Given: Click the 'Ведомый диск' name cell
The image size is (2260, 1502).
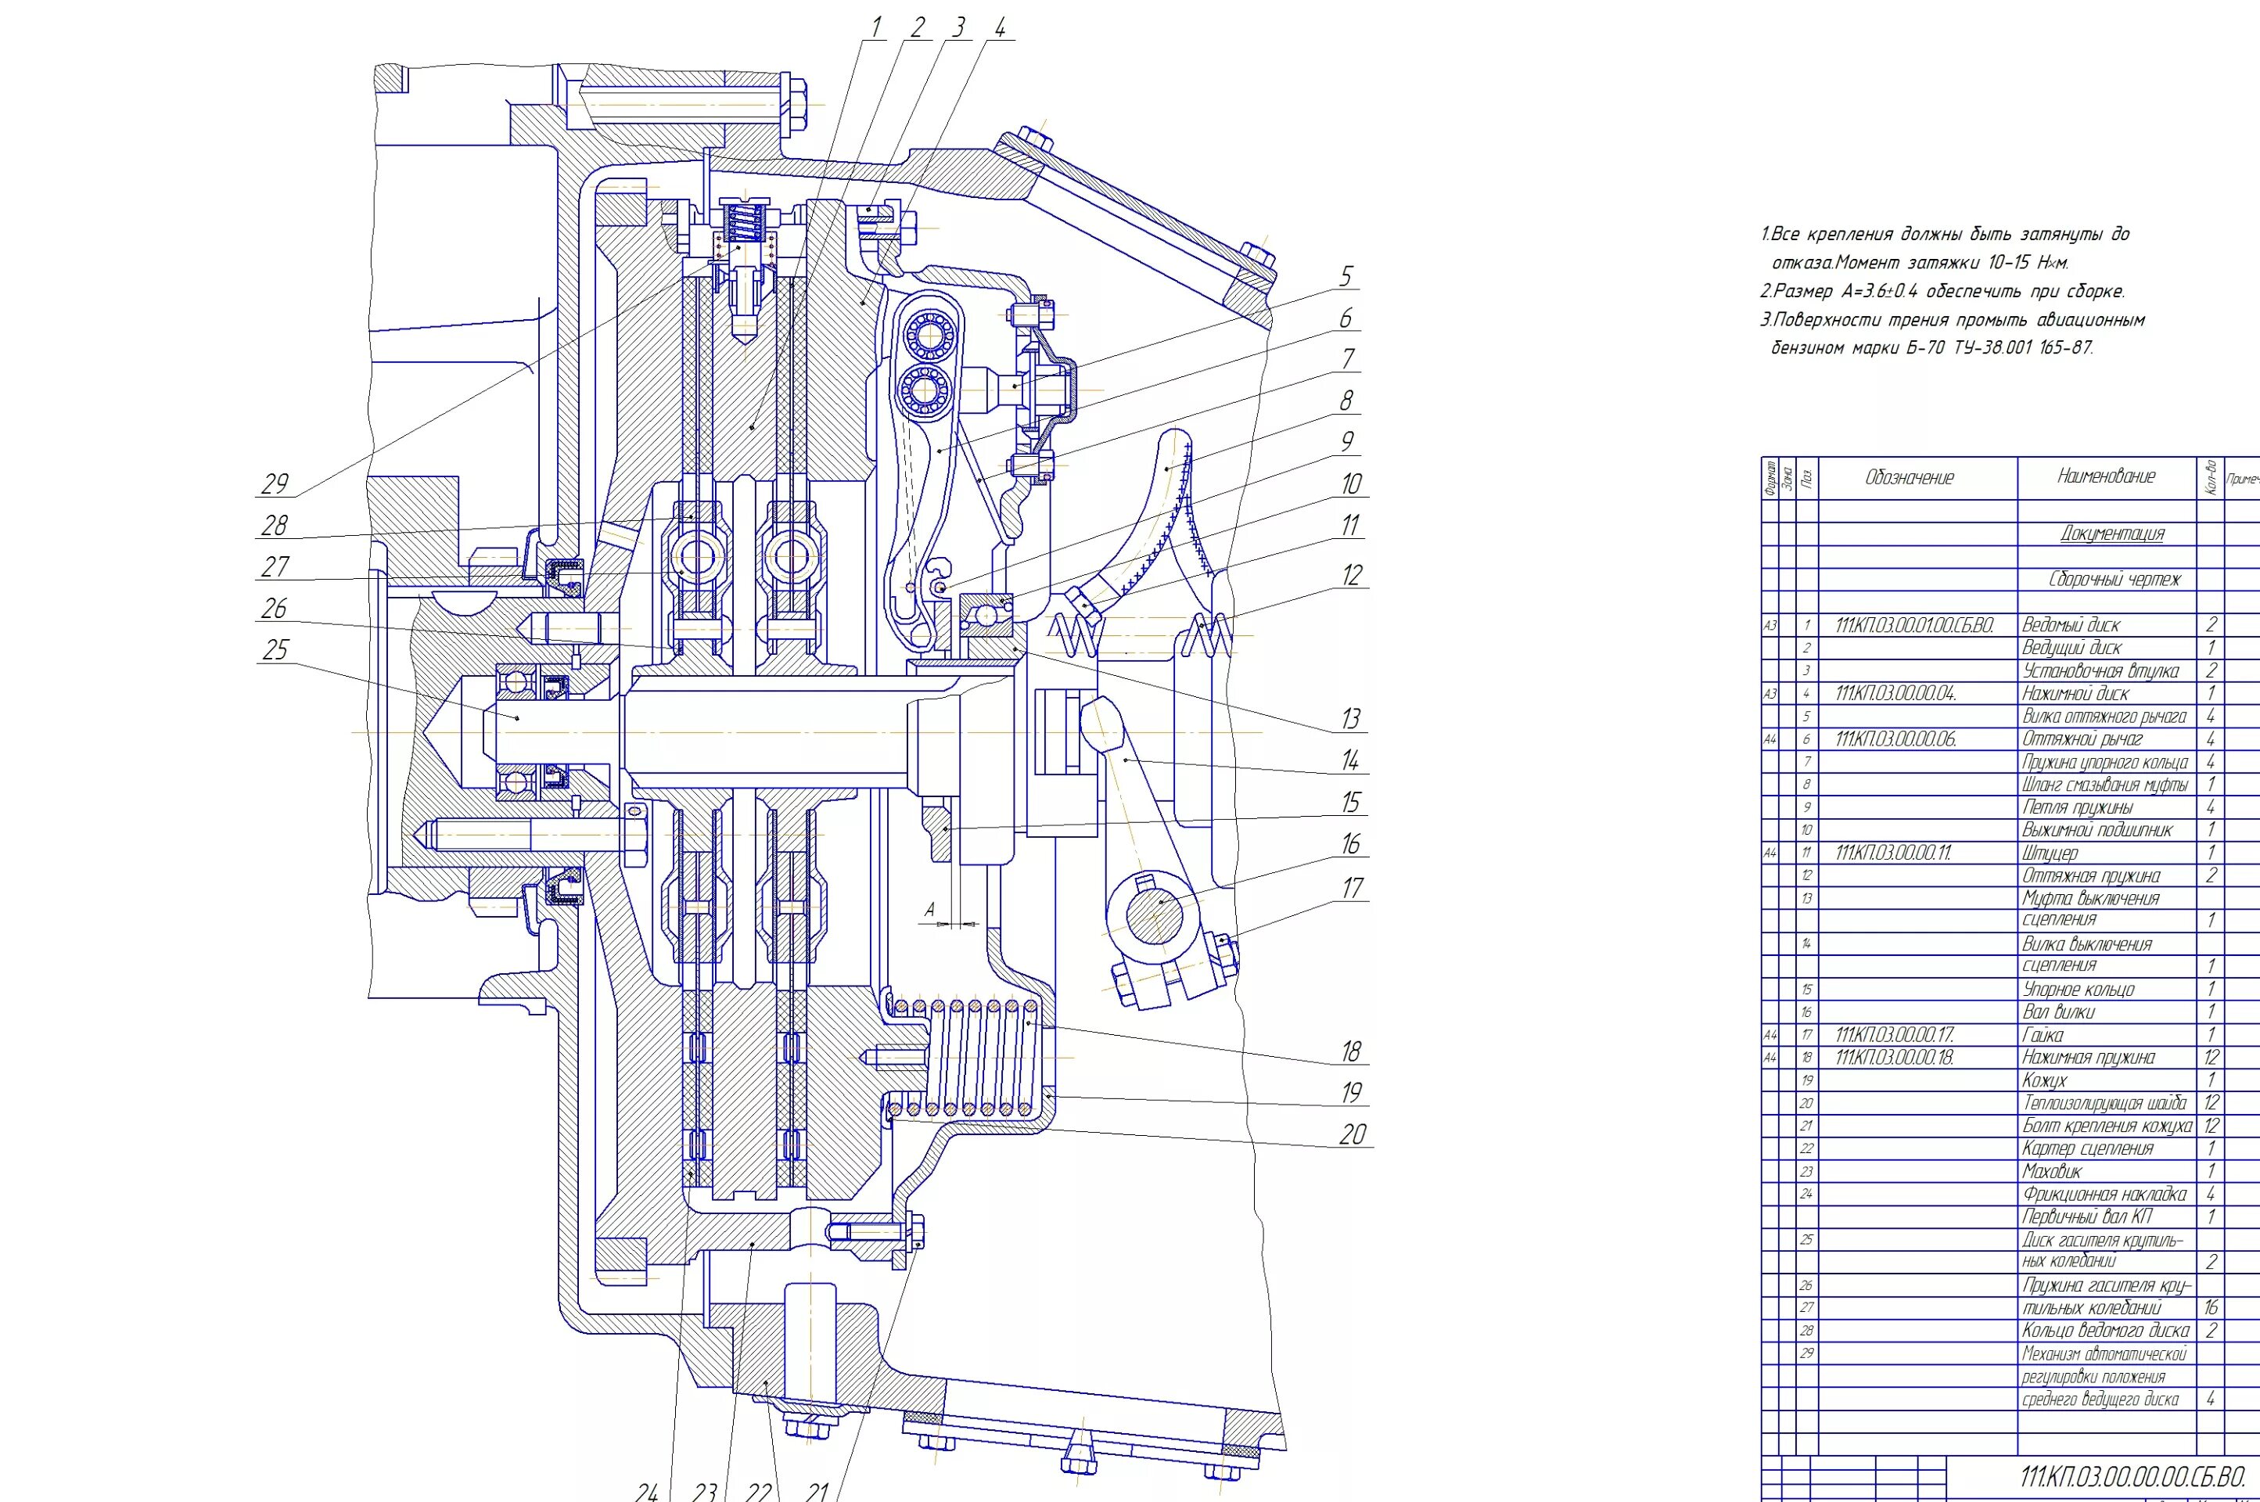Looking at the screenshot, I should click(2071, 626).
